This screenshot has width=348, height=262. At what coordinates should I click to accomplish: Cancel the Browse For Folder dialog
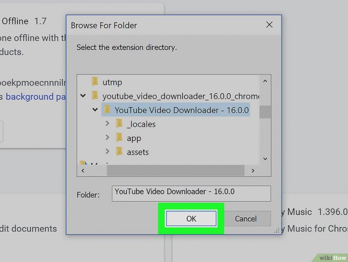[x=245, y=218]
